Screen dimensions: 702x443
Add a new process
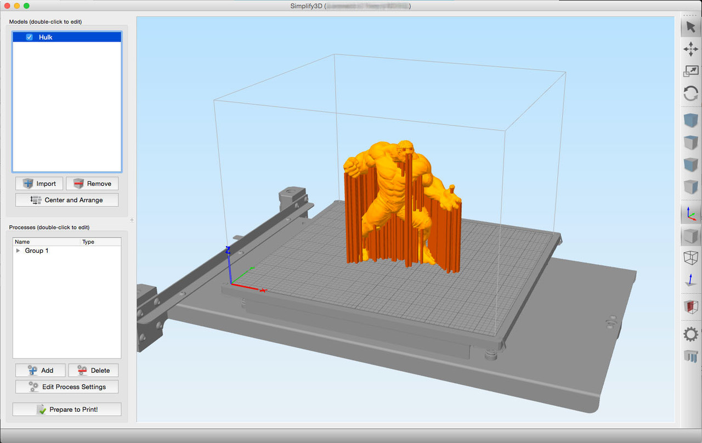tap(40, 371)
